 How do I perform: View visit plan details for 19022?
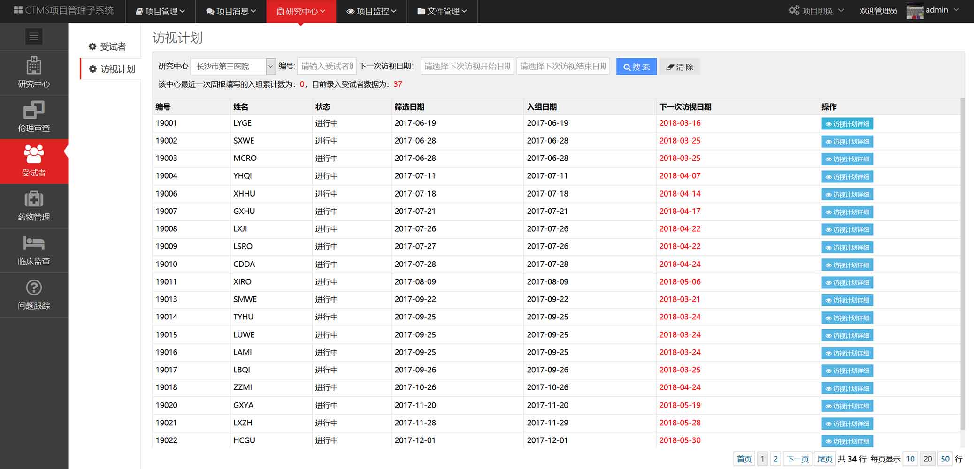click(847, 441)
